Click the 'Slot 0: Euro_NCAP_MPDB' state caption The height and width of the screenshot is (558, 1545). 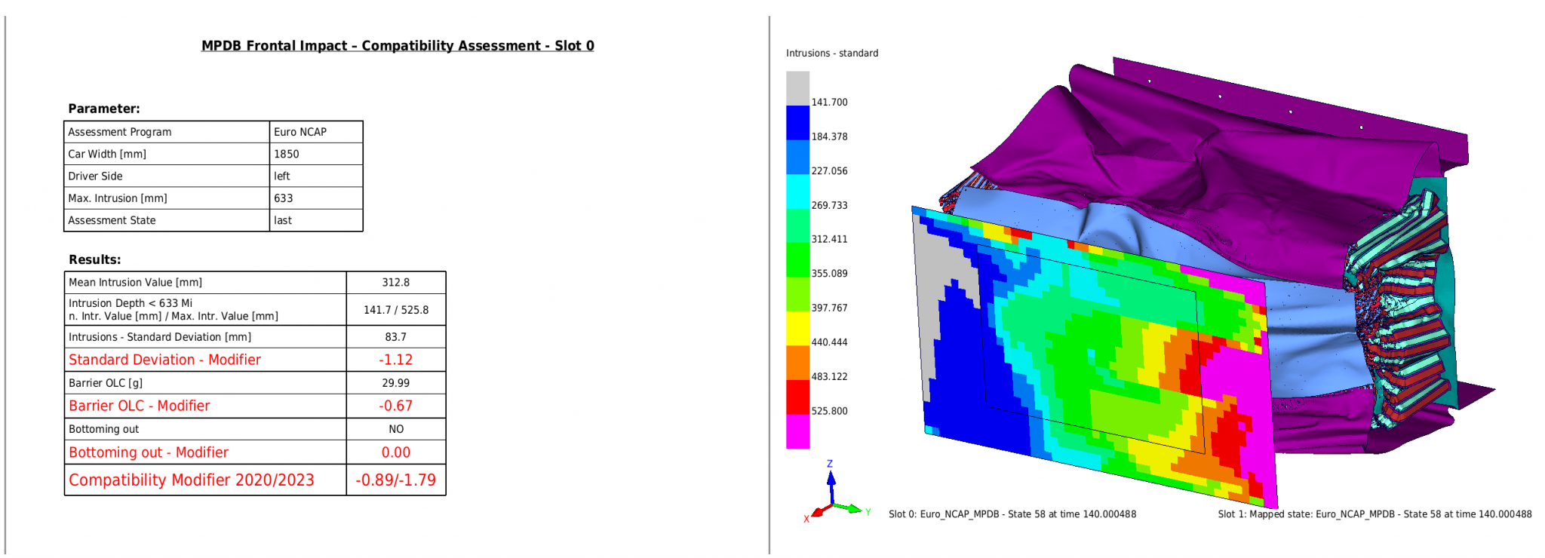click(x=1012, y=514)
